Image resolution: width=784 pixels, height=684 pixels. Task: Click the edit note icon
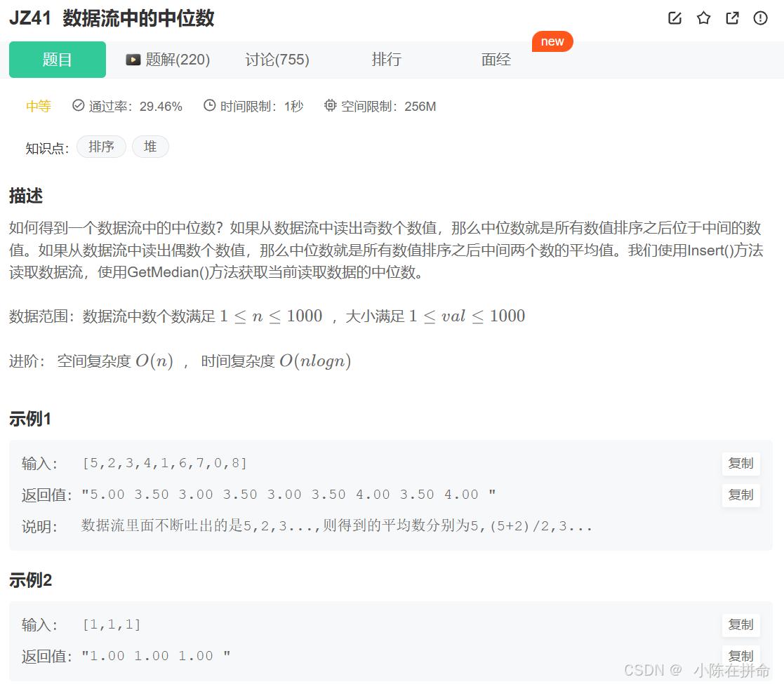tap(675, 18)
